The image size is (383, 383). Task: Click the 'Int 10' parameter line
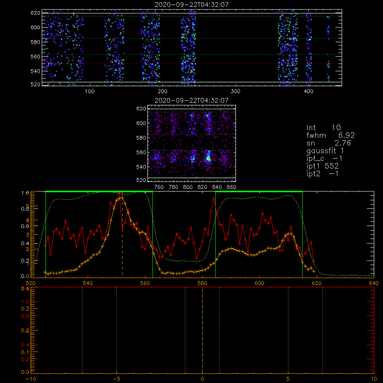tap(323, 128)
